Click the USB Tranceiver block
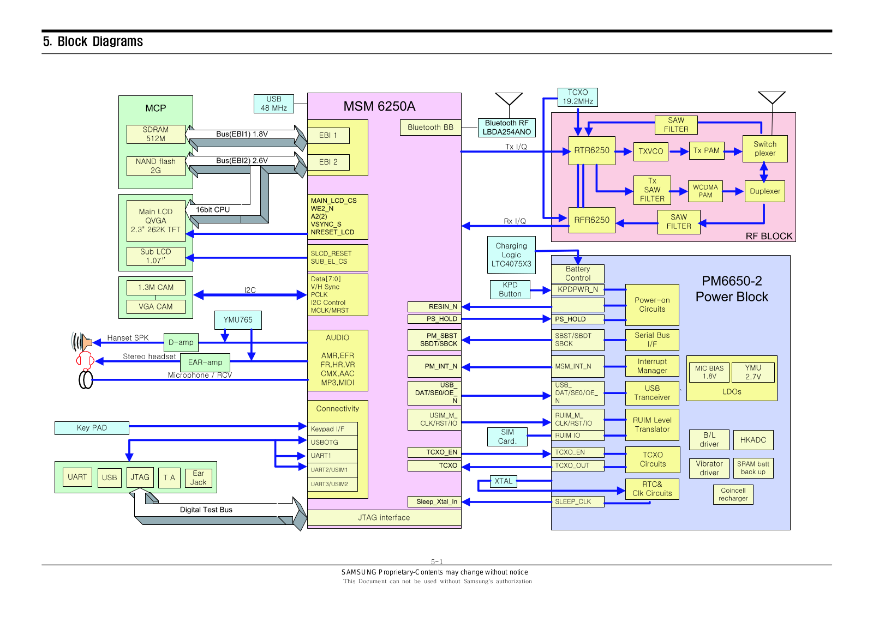This screenshot has width=873, height=617. point(652,393)
